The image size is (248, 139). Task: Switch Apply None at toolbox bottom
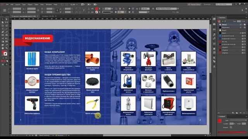[x=7, y=61]
